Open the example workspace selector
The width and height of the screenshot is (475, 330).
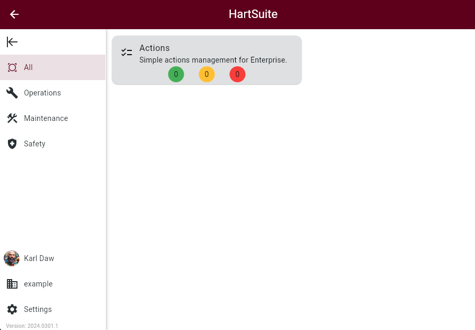pos(38,284)
